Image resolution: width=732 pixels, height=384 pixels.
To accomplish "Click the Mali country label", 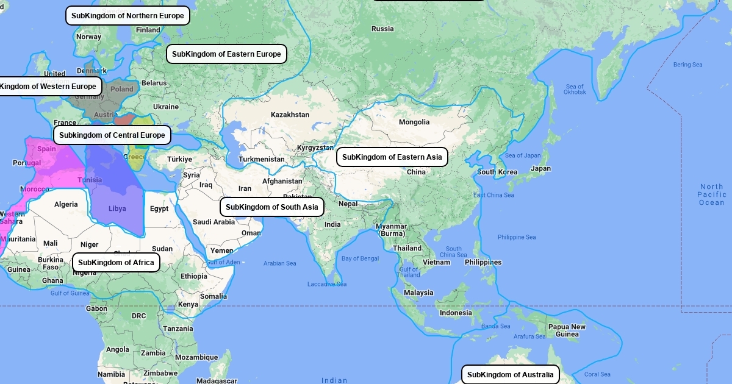I will (x=51, y=243).
